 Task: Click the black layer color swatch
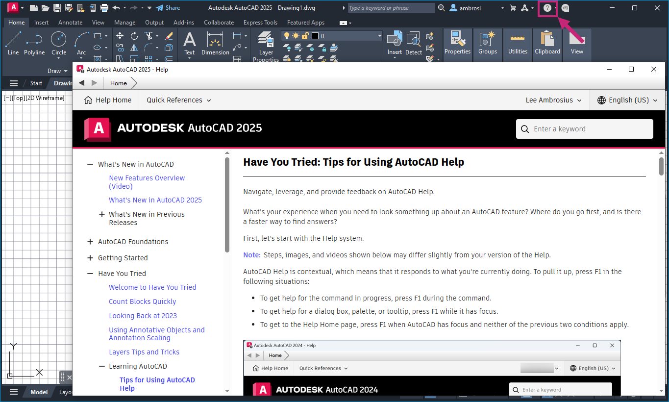click(315, 36)
